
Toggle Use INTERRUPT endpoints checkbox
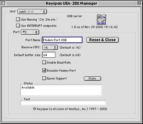(x=18, y=26)
